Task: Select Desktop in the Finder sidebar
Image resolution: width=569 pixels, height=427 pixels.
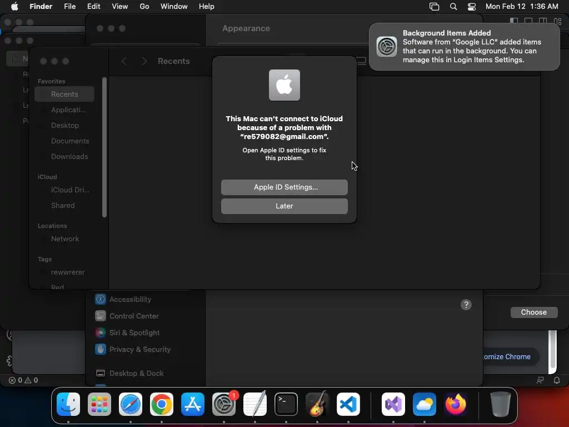Action: [x=64, y=125]
